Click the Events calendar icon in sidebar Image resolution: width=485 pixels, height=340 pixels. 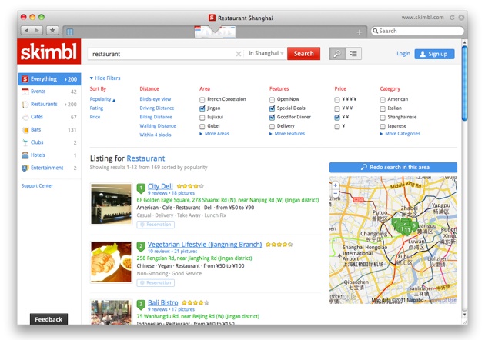[25, 92]
